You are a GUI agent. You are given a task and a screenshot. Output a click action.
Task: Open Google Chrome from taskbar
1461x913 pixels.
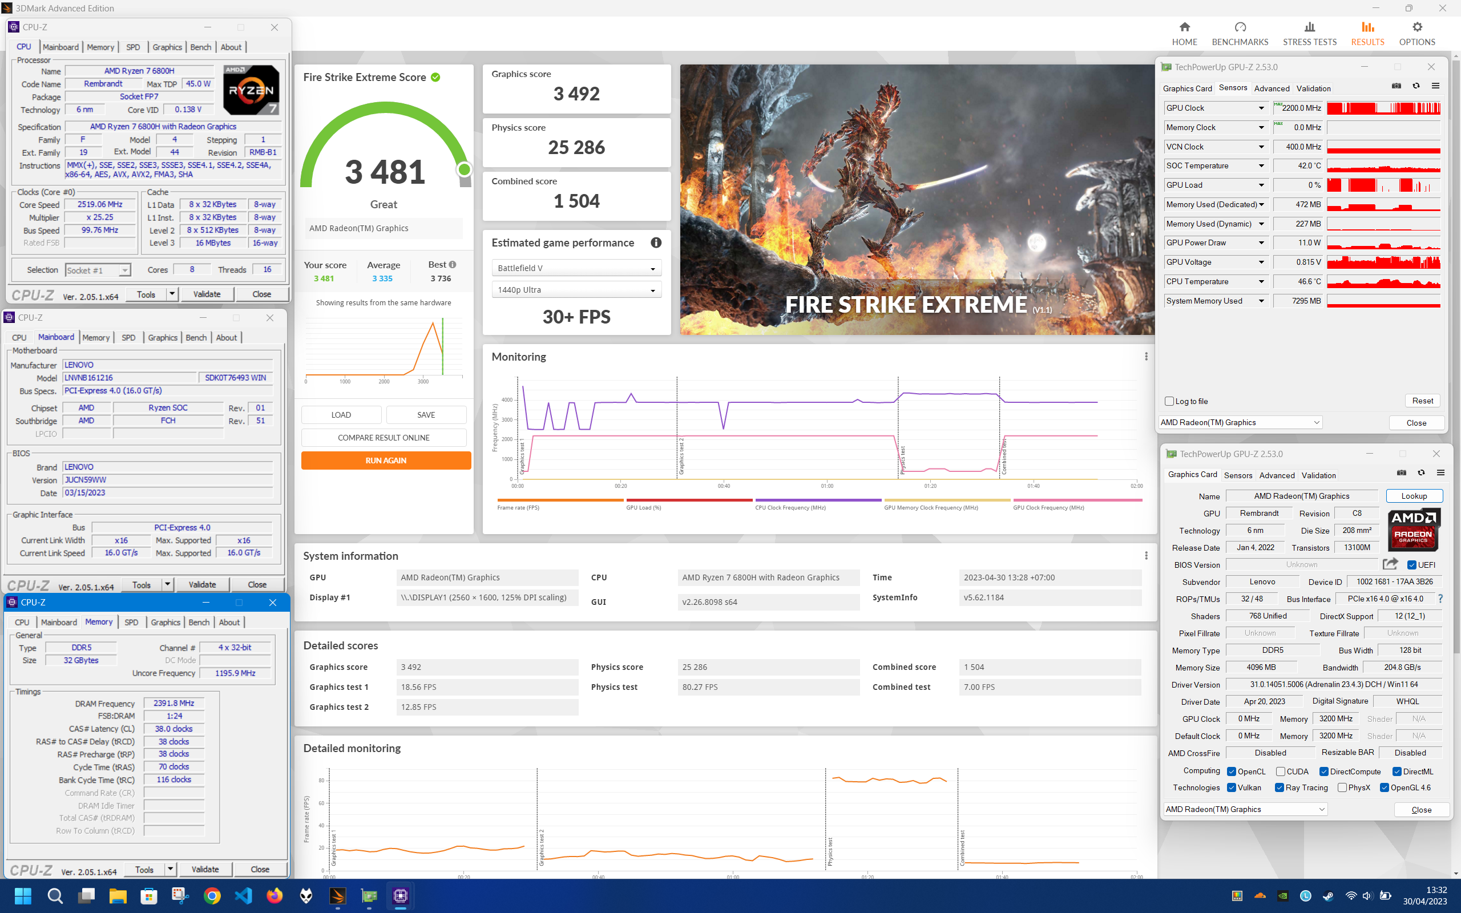click(212, 895)
